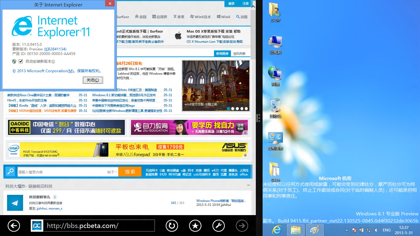Viewport: 420px width, 236px height.
Task: Select 回收站 recycle bin icon
Action: pyautogui.click(x=275, y=108)
